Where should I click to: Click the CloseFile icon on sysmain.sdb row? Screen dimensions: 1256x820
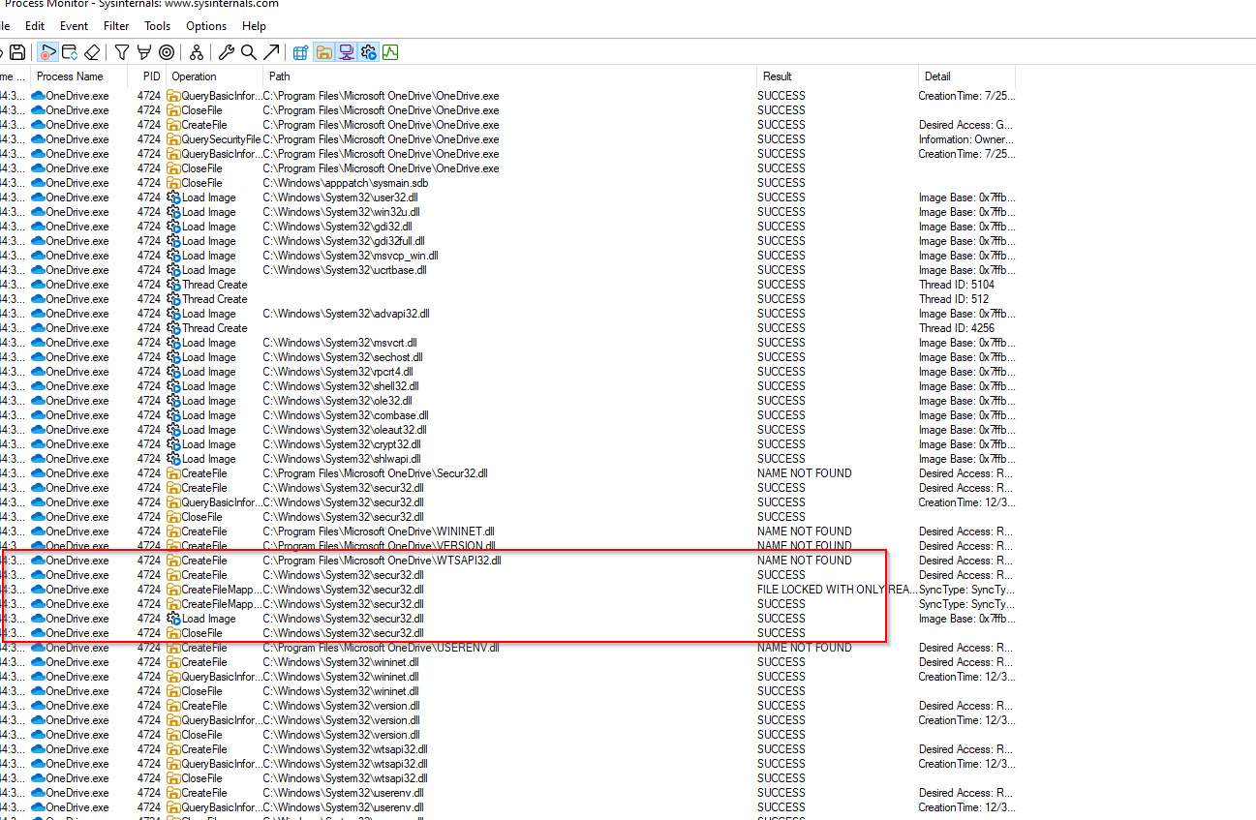(174, 183)
